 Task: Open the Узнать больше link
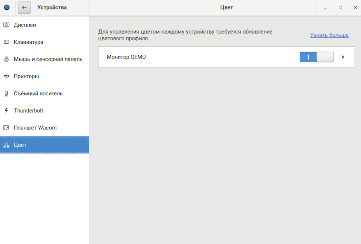[x=329, y=35]
